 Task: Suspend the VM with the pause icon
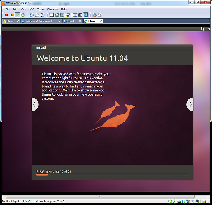tap(12, 15)
